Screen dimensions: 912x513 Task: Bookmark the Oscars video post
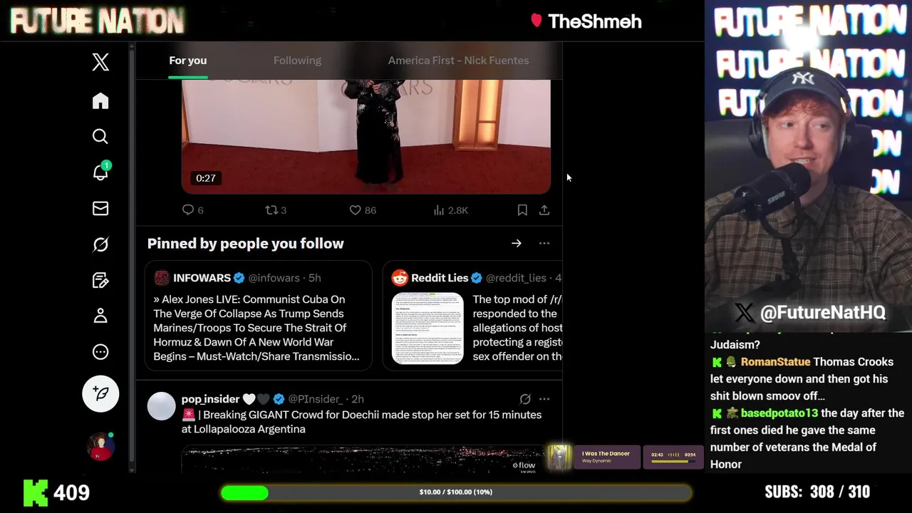click(522, 209)
